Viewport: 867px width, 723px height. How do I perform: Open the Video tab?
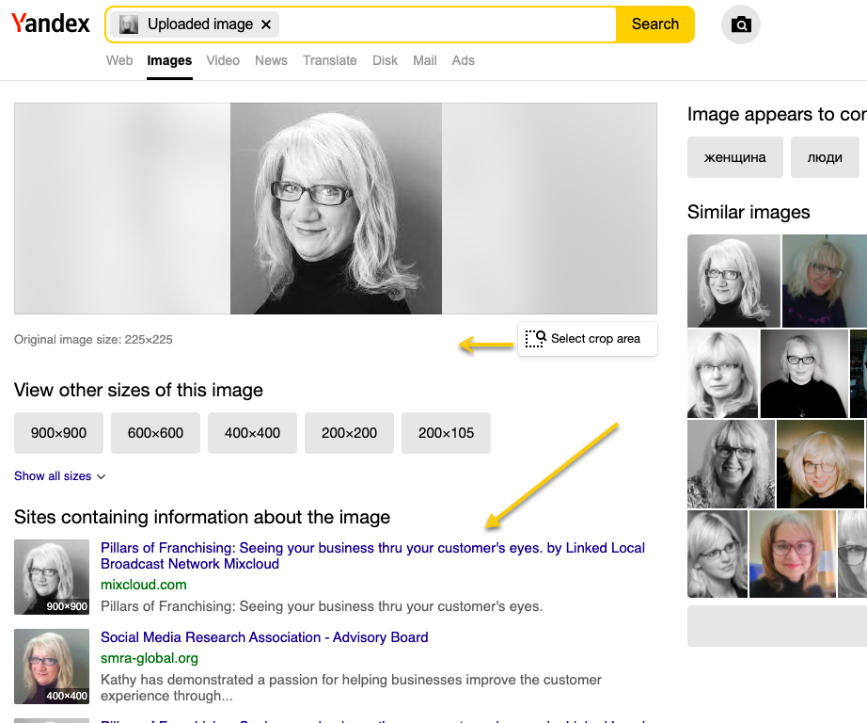tap(223, 60)
